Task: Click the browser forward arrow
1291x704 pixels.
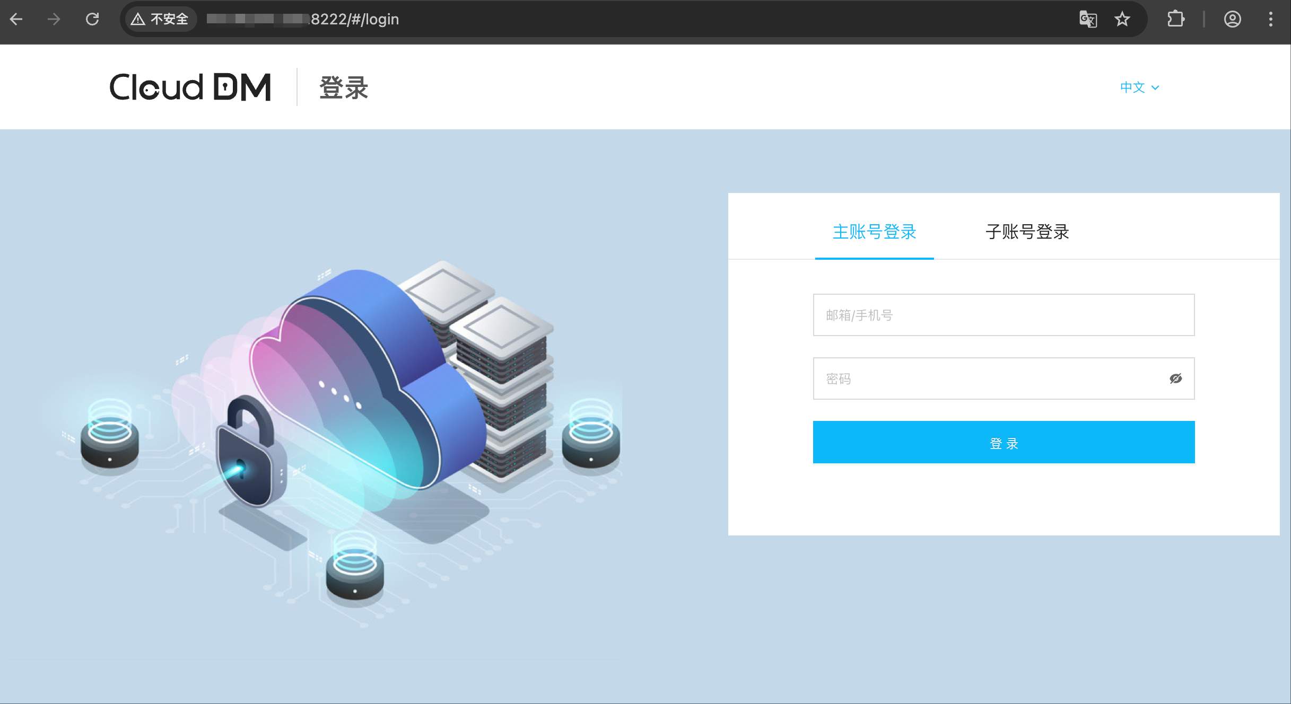Action: coord(54,20)
